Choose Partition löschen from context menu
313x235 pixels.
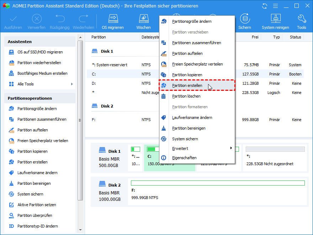pyautogui.click(x=197, y=96)
